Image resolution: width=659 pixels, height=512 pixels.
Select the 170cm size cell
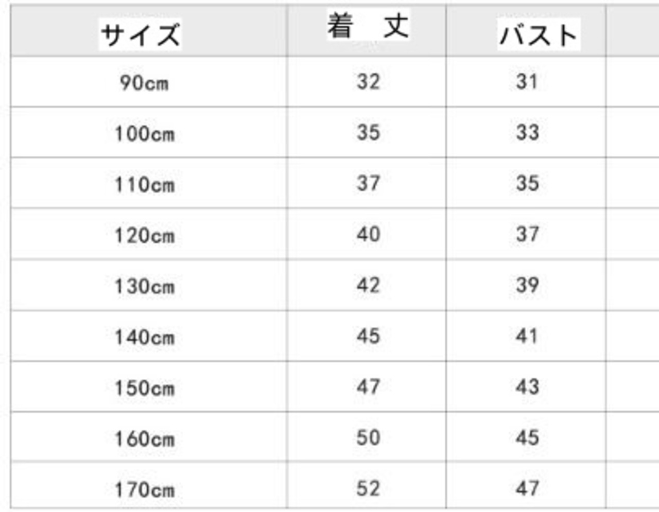pyautogui.click(x=144, y=489)
